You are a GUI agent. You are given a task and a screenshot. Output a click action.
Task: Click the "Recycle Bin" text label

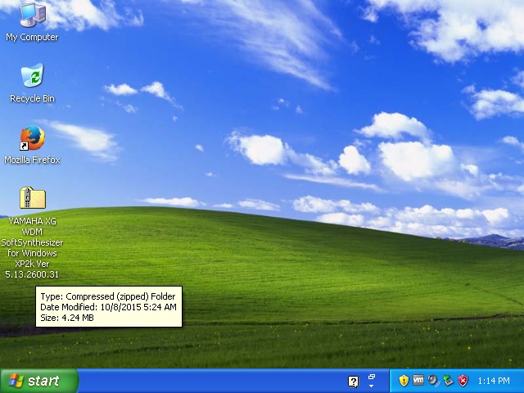[x=32, y=99]
